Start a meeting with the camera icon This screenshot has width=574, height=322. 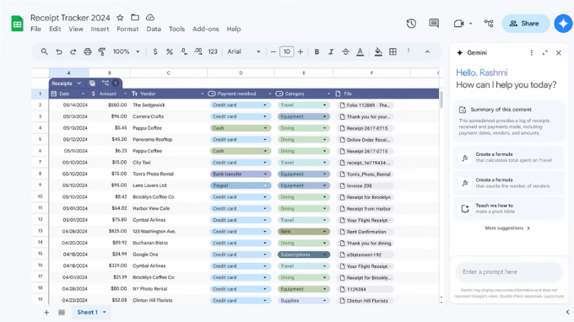tap(458, 24)
